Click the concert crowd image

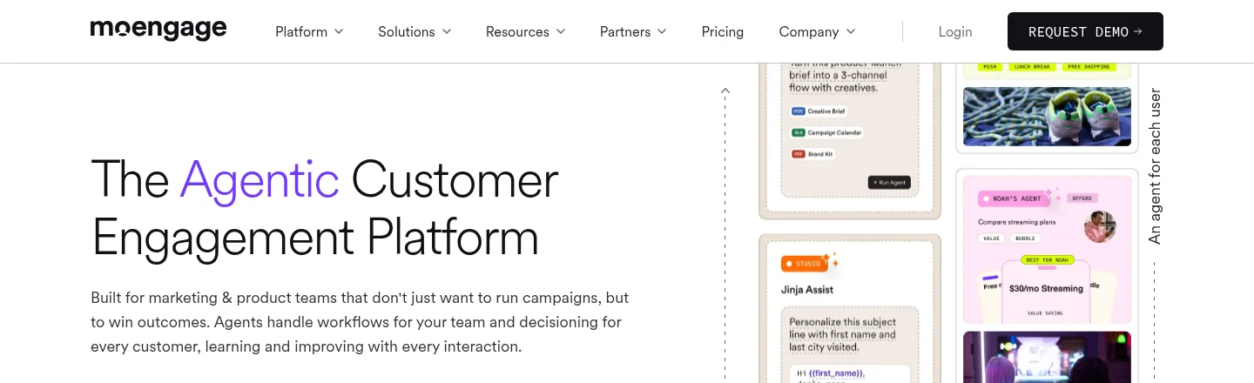tap(1047, 357)
